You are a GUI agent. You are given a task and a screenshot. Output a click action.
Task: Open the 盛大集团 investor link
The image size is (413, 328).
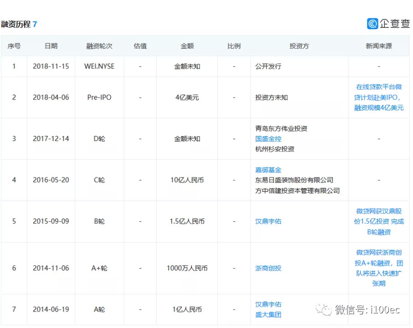click(268, 314)
